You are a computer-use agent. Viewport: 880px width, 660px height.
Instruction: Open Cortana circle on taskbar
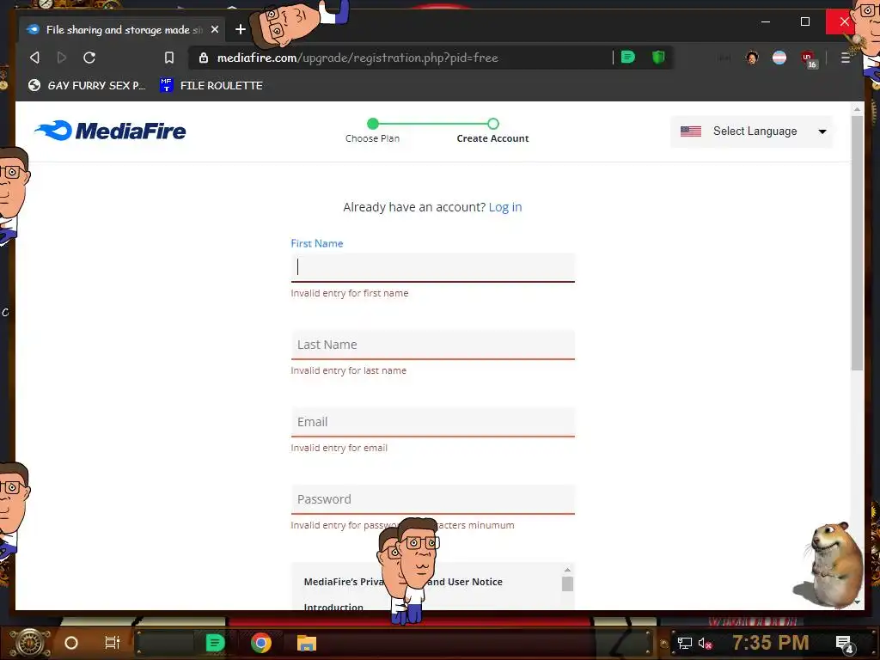pos(71,643)
